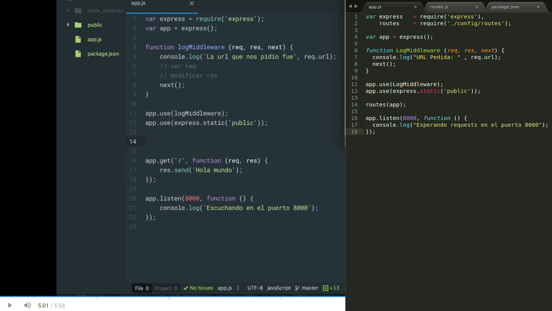Click '// modificar res' comment in Atom
552x311 pixels.
click(x=188, y=76)
